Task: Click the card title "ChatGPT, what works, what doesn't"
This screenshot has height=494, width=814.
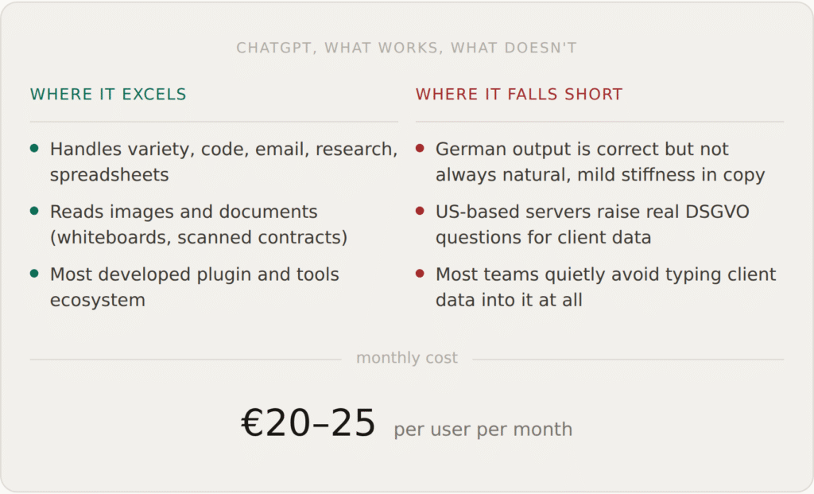Action: coord(406,49)
